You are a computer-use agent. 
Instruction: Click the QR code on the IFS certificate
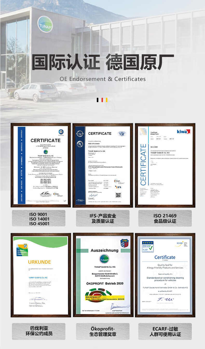[118, 195]
